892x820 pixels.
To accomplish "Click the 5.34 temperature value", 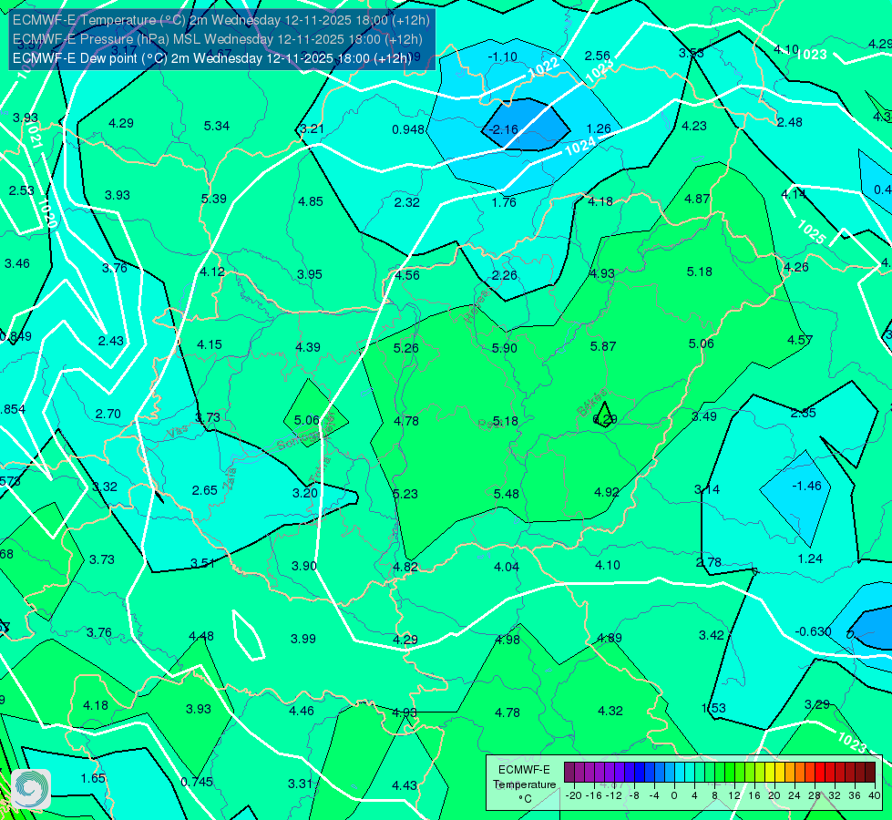I will tap(217, 126).
